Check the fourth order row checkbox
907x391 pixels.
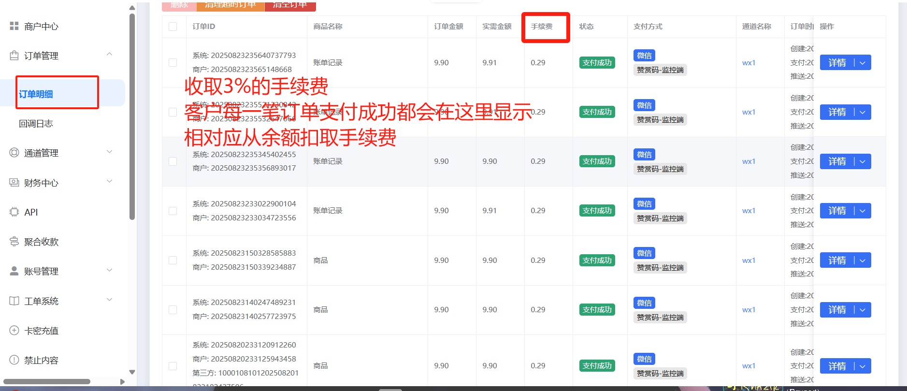[x=173, y=211]
